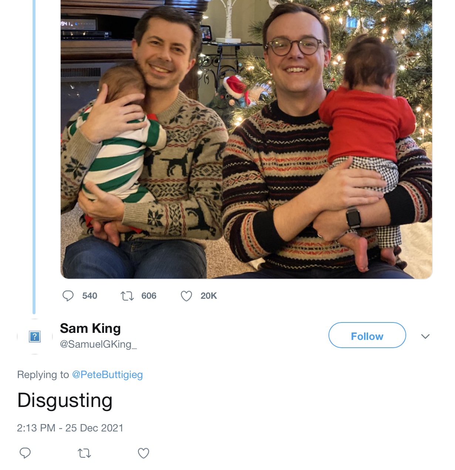455x470 pixels.
Task: Click the "Replying to" label
Action: point(43,375)
